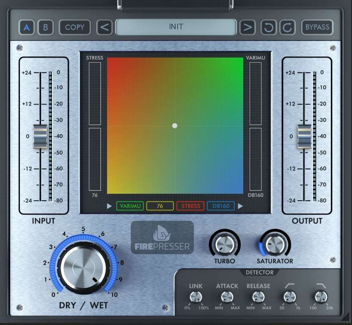Viewport: 352px width, 325px height.
Task: Click the Saturator knob
Action: (x=275, y=244)
